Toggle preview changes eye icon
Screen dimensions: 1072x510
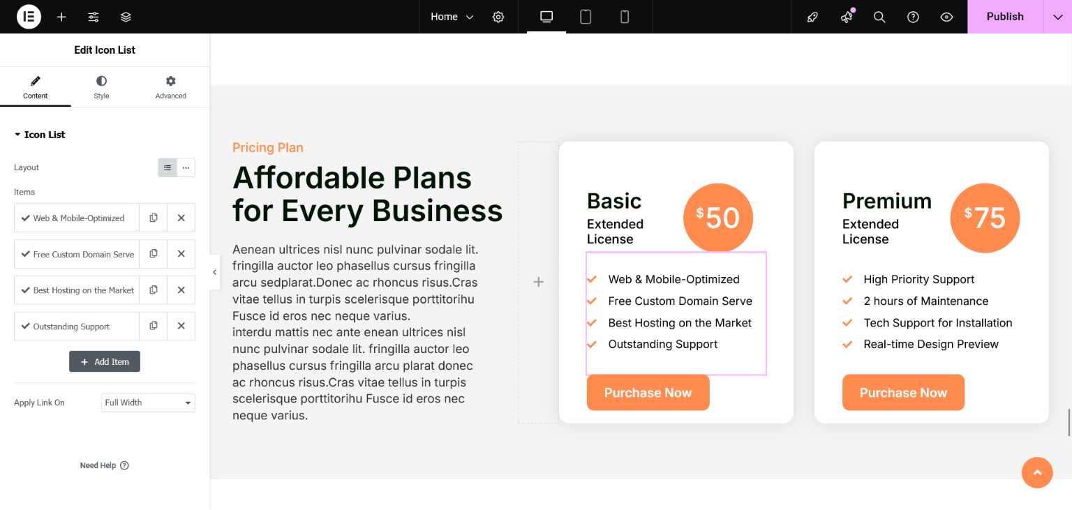pos(946,17)
